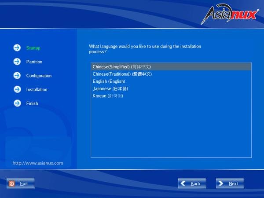The width and height of the screenshot is (264, 198).
Task: Choose English (English) as installation language
Action: click(x=171, y=81)
